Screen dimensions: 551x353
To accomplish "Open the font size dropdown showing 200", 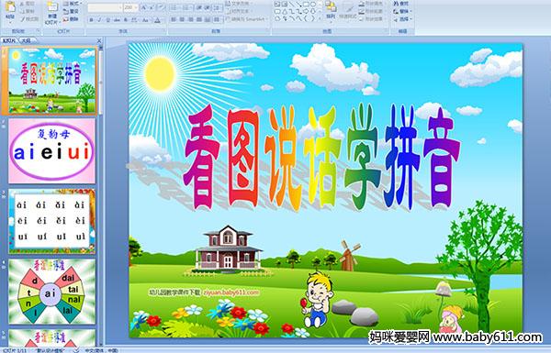I will pos(130,7).
